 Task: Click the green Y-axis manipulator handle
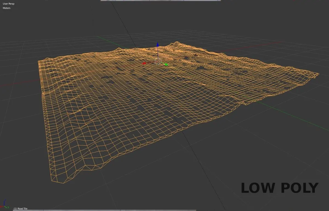point(166,65)
